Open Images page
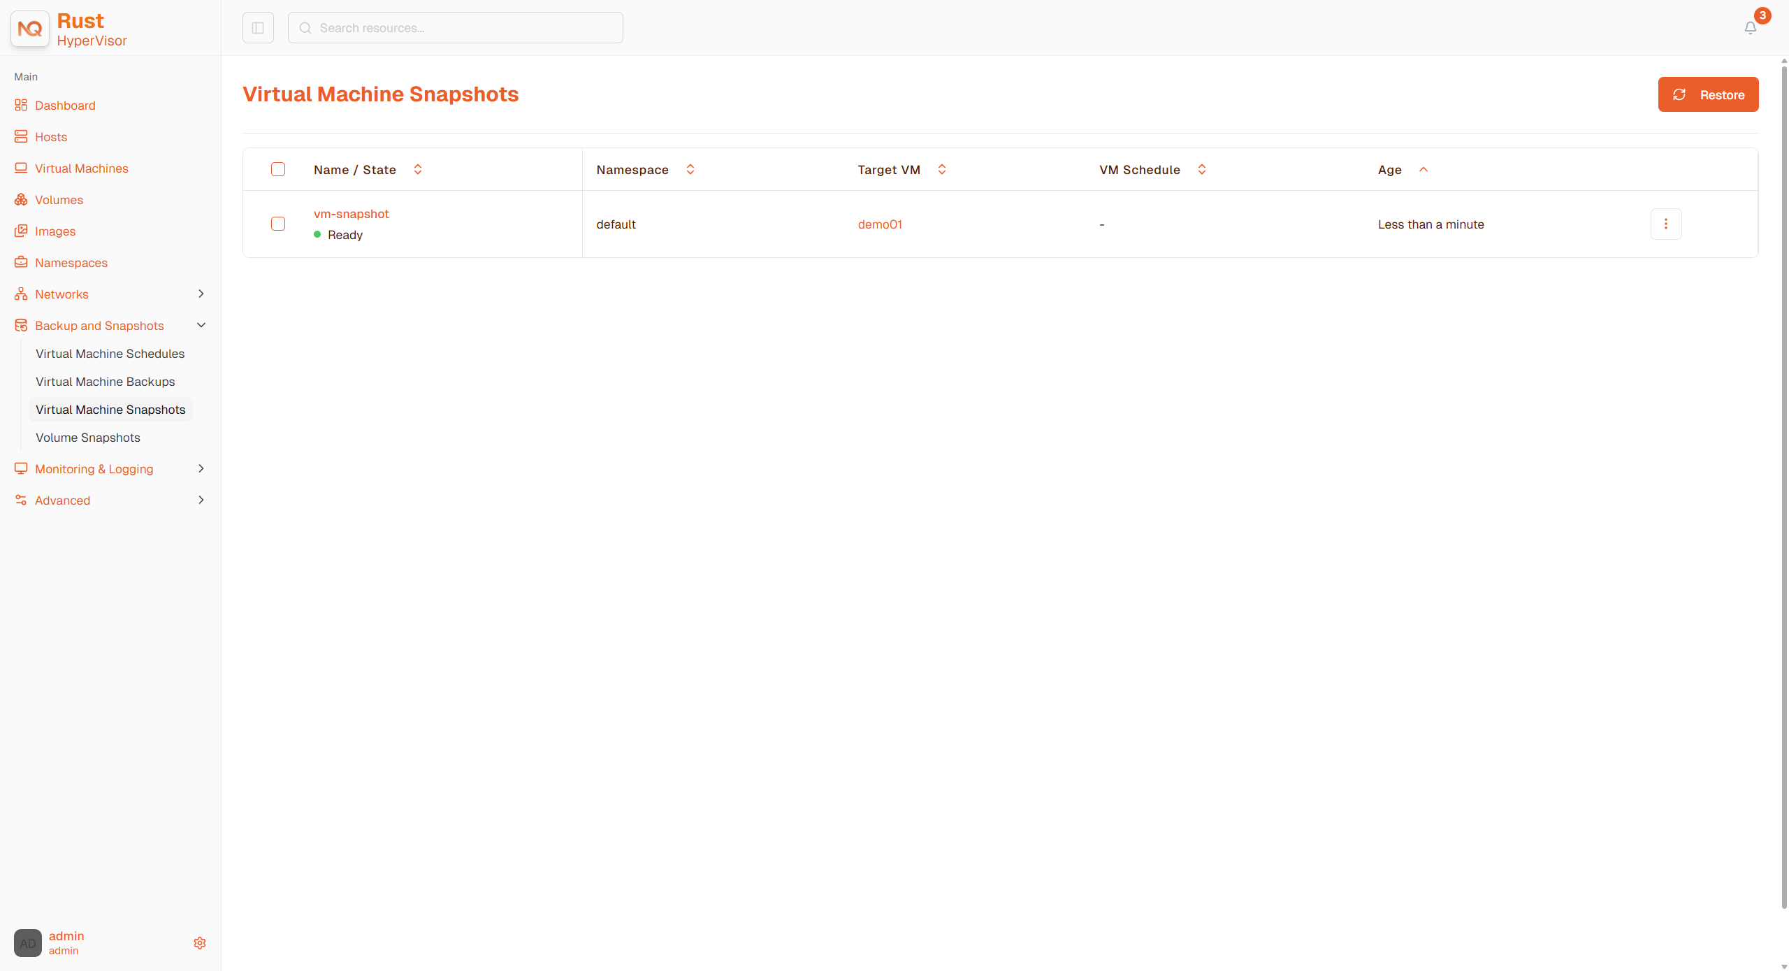The width and height of the screenshot is (1789, 971). pos(55,231)
